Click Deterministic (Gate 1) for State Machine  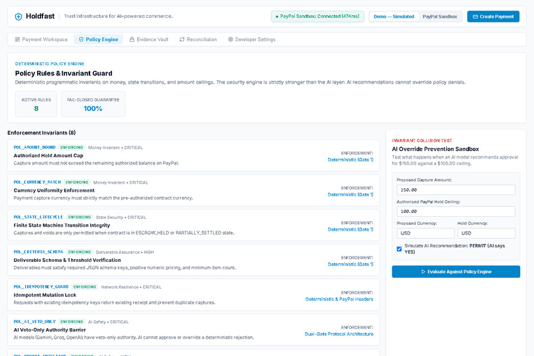350,229
